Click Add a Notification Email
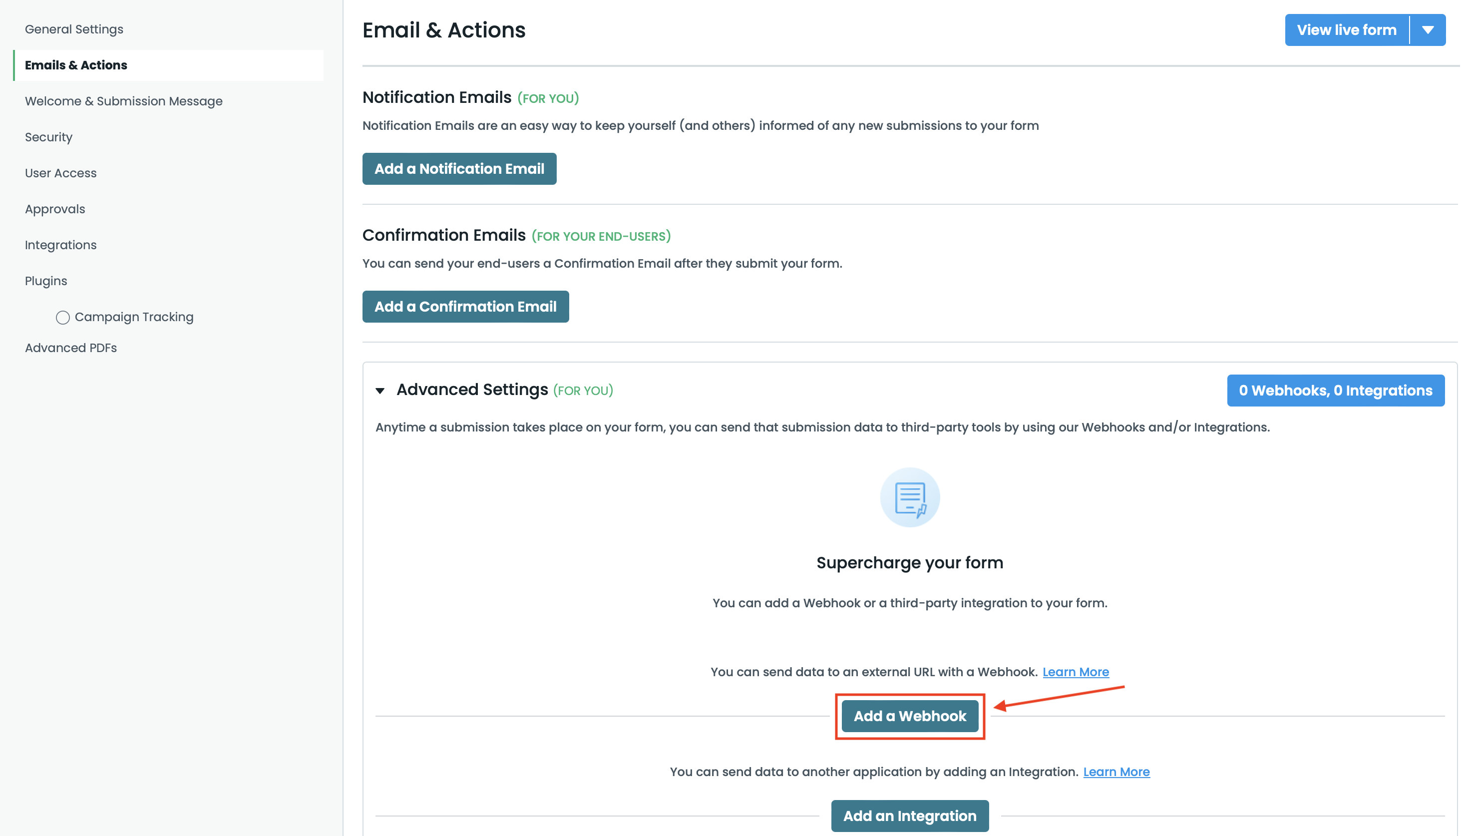Image resolution: width=1466 pixels, height=836 pixels. (459, 168)
